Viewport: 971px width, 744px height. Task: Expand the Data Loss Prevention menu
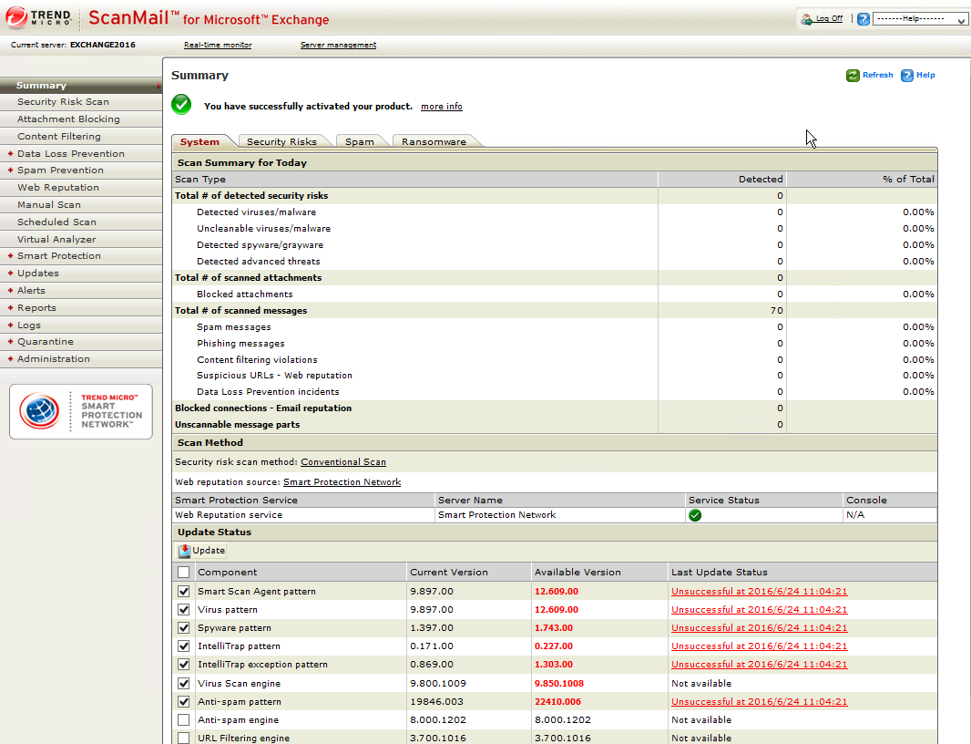coord(70,153)
